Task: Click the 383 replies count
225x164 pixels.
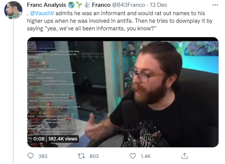Action: 43,156
